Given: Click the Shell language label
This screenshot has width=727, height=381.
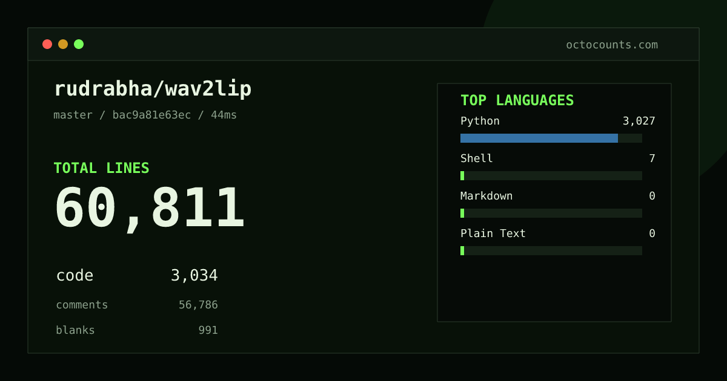Looking at the screenshot, I should pyautogui.click(x=477, y=158).
